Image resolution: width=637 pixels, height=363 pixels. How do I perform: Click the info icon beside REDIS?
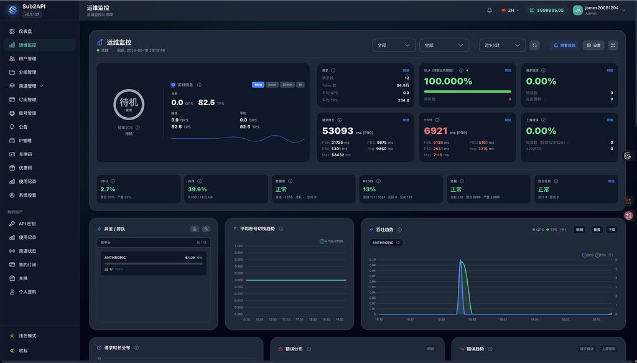click(378, 181)
